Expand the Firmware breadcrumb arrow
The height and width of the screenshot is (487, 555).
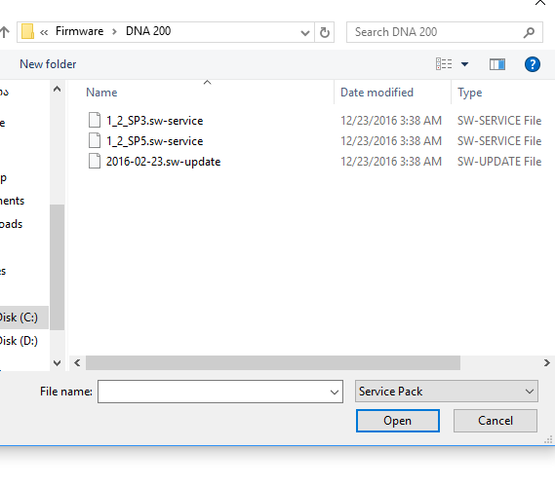click(114, 32)
